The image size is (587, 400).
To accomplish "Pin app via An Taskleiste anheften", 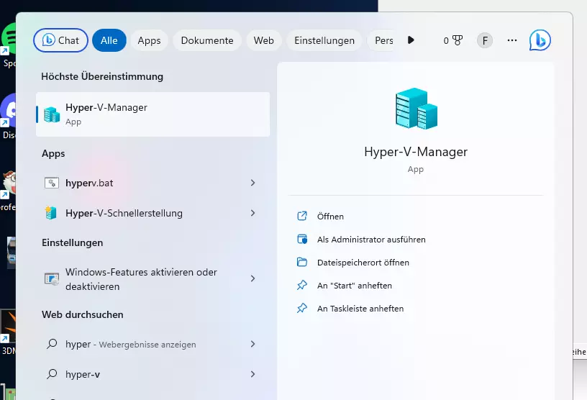I will [x=360, y=309].
